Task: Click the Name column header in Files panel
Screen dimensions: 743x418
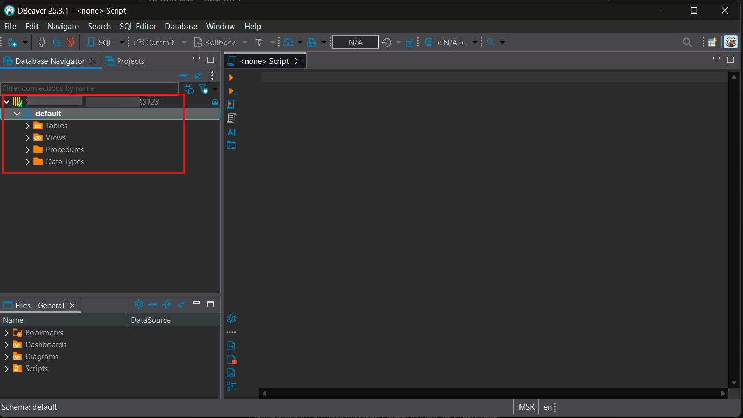Action: tap(63, 320)
